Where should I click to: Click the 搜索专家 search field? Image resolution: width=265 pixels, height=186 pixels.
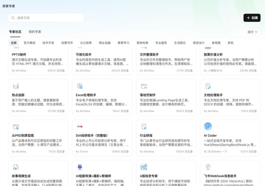coord(48,18)
